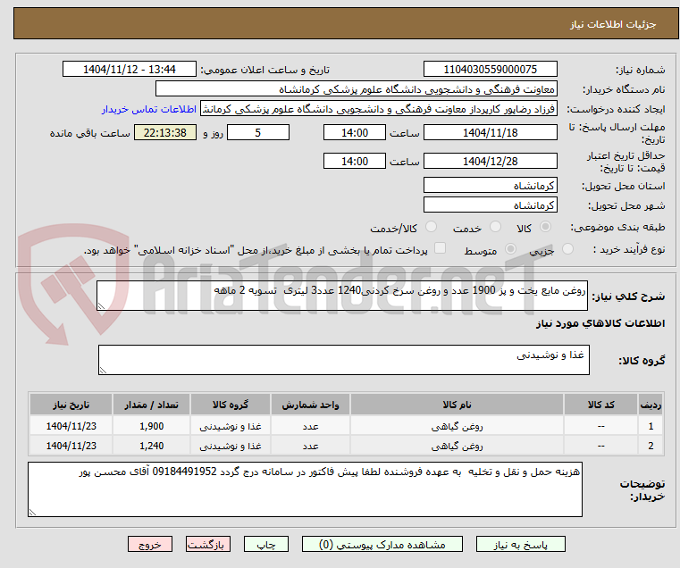Click quantity 1,240 cell
The height and width of the screenshot is (568, 680).
tap(151, 446)
